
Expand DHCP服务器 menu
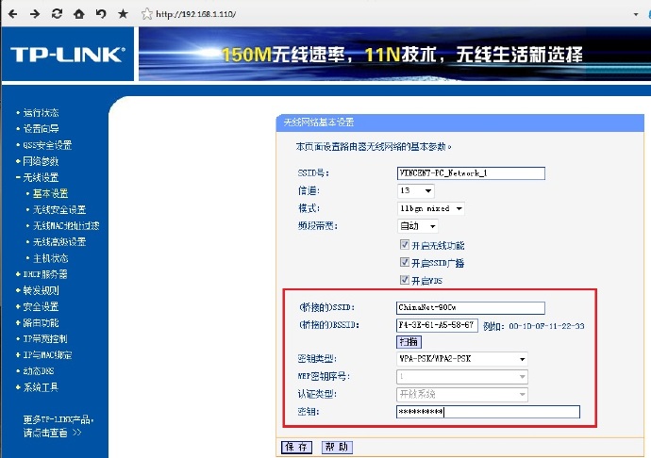(45, 274)
